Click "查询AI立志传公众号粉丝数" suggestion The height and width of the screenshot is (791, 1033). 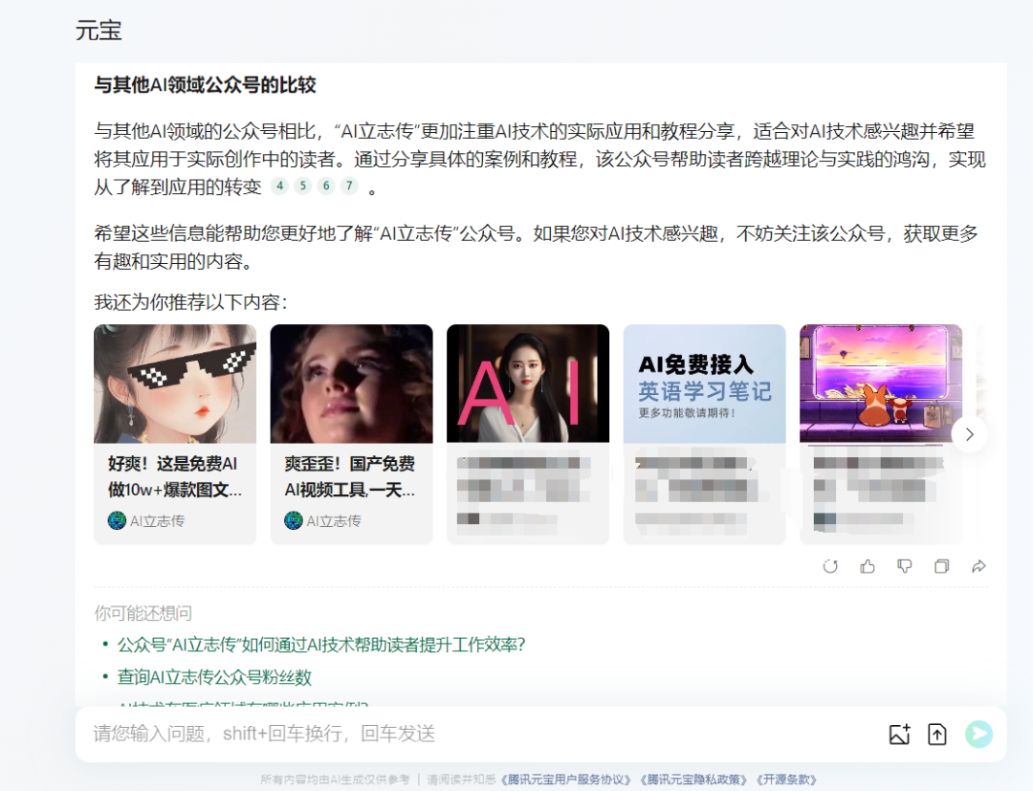[223, 677]
